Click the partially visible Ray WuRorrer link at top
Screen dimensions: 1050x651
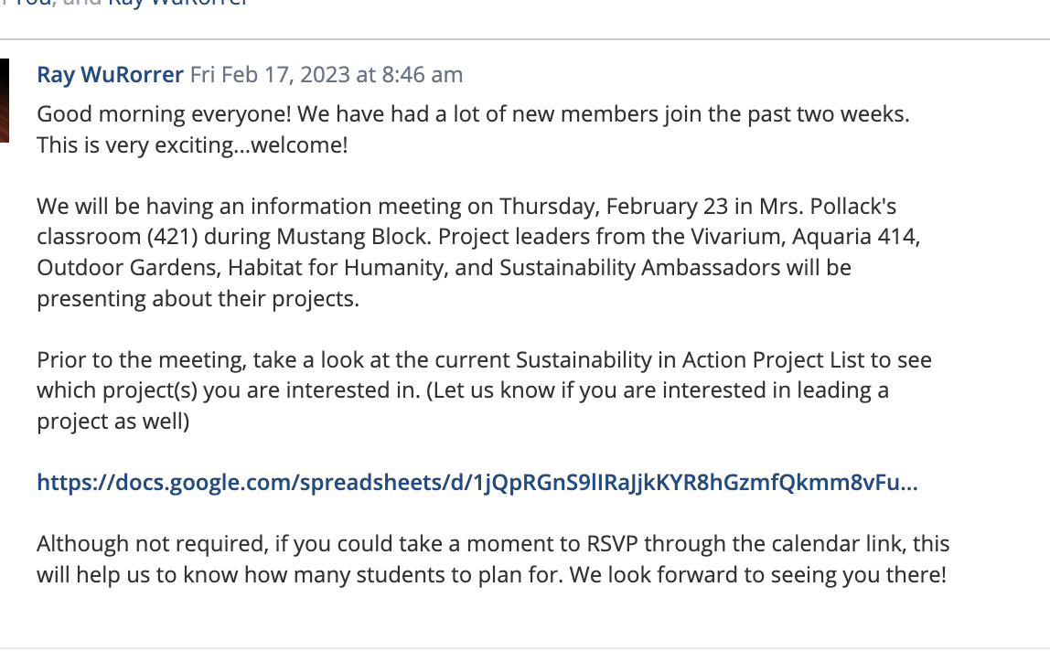coord(178,3)
